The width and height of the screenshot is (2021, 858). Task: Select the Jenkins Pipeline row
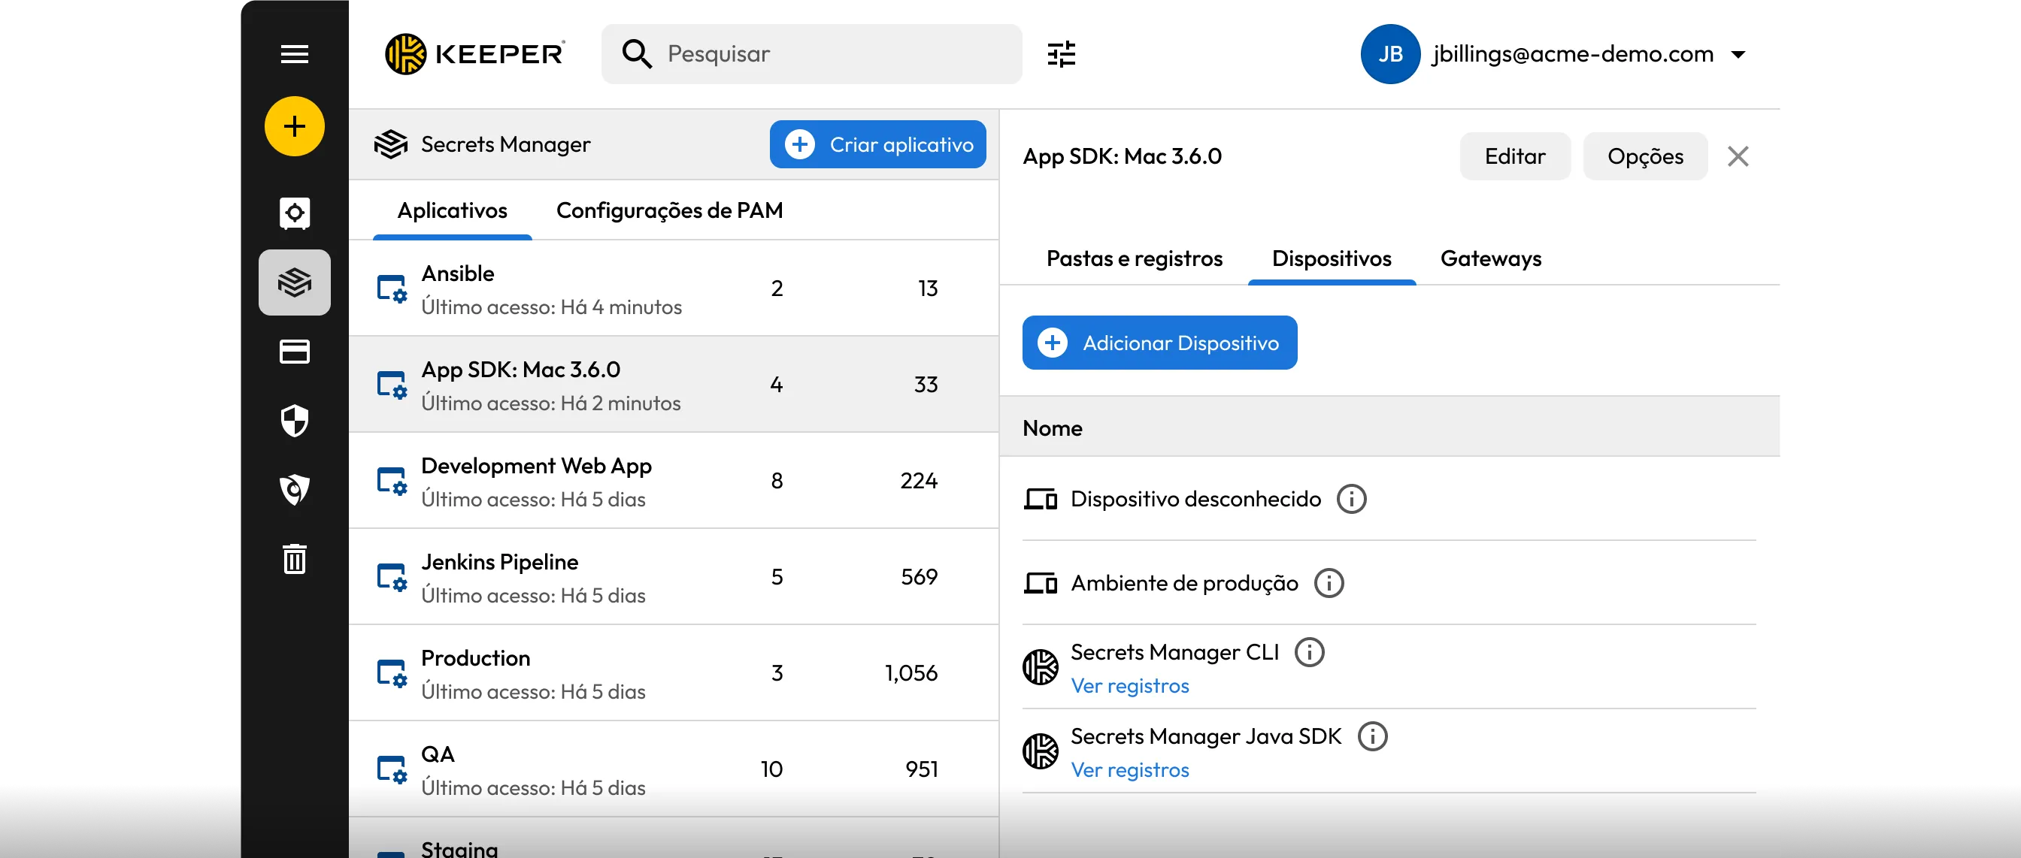[674, 577]
